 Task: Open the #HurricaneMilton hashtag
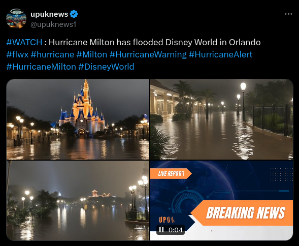(41, 67)
